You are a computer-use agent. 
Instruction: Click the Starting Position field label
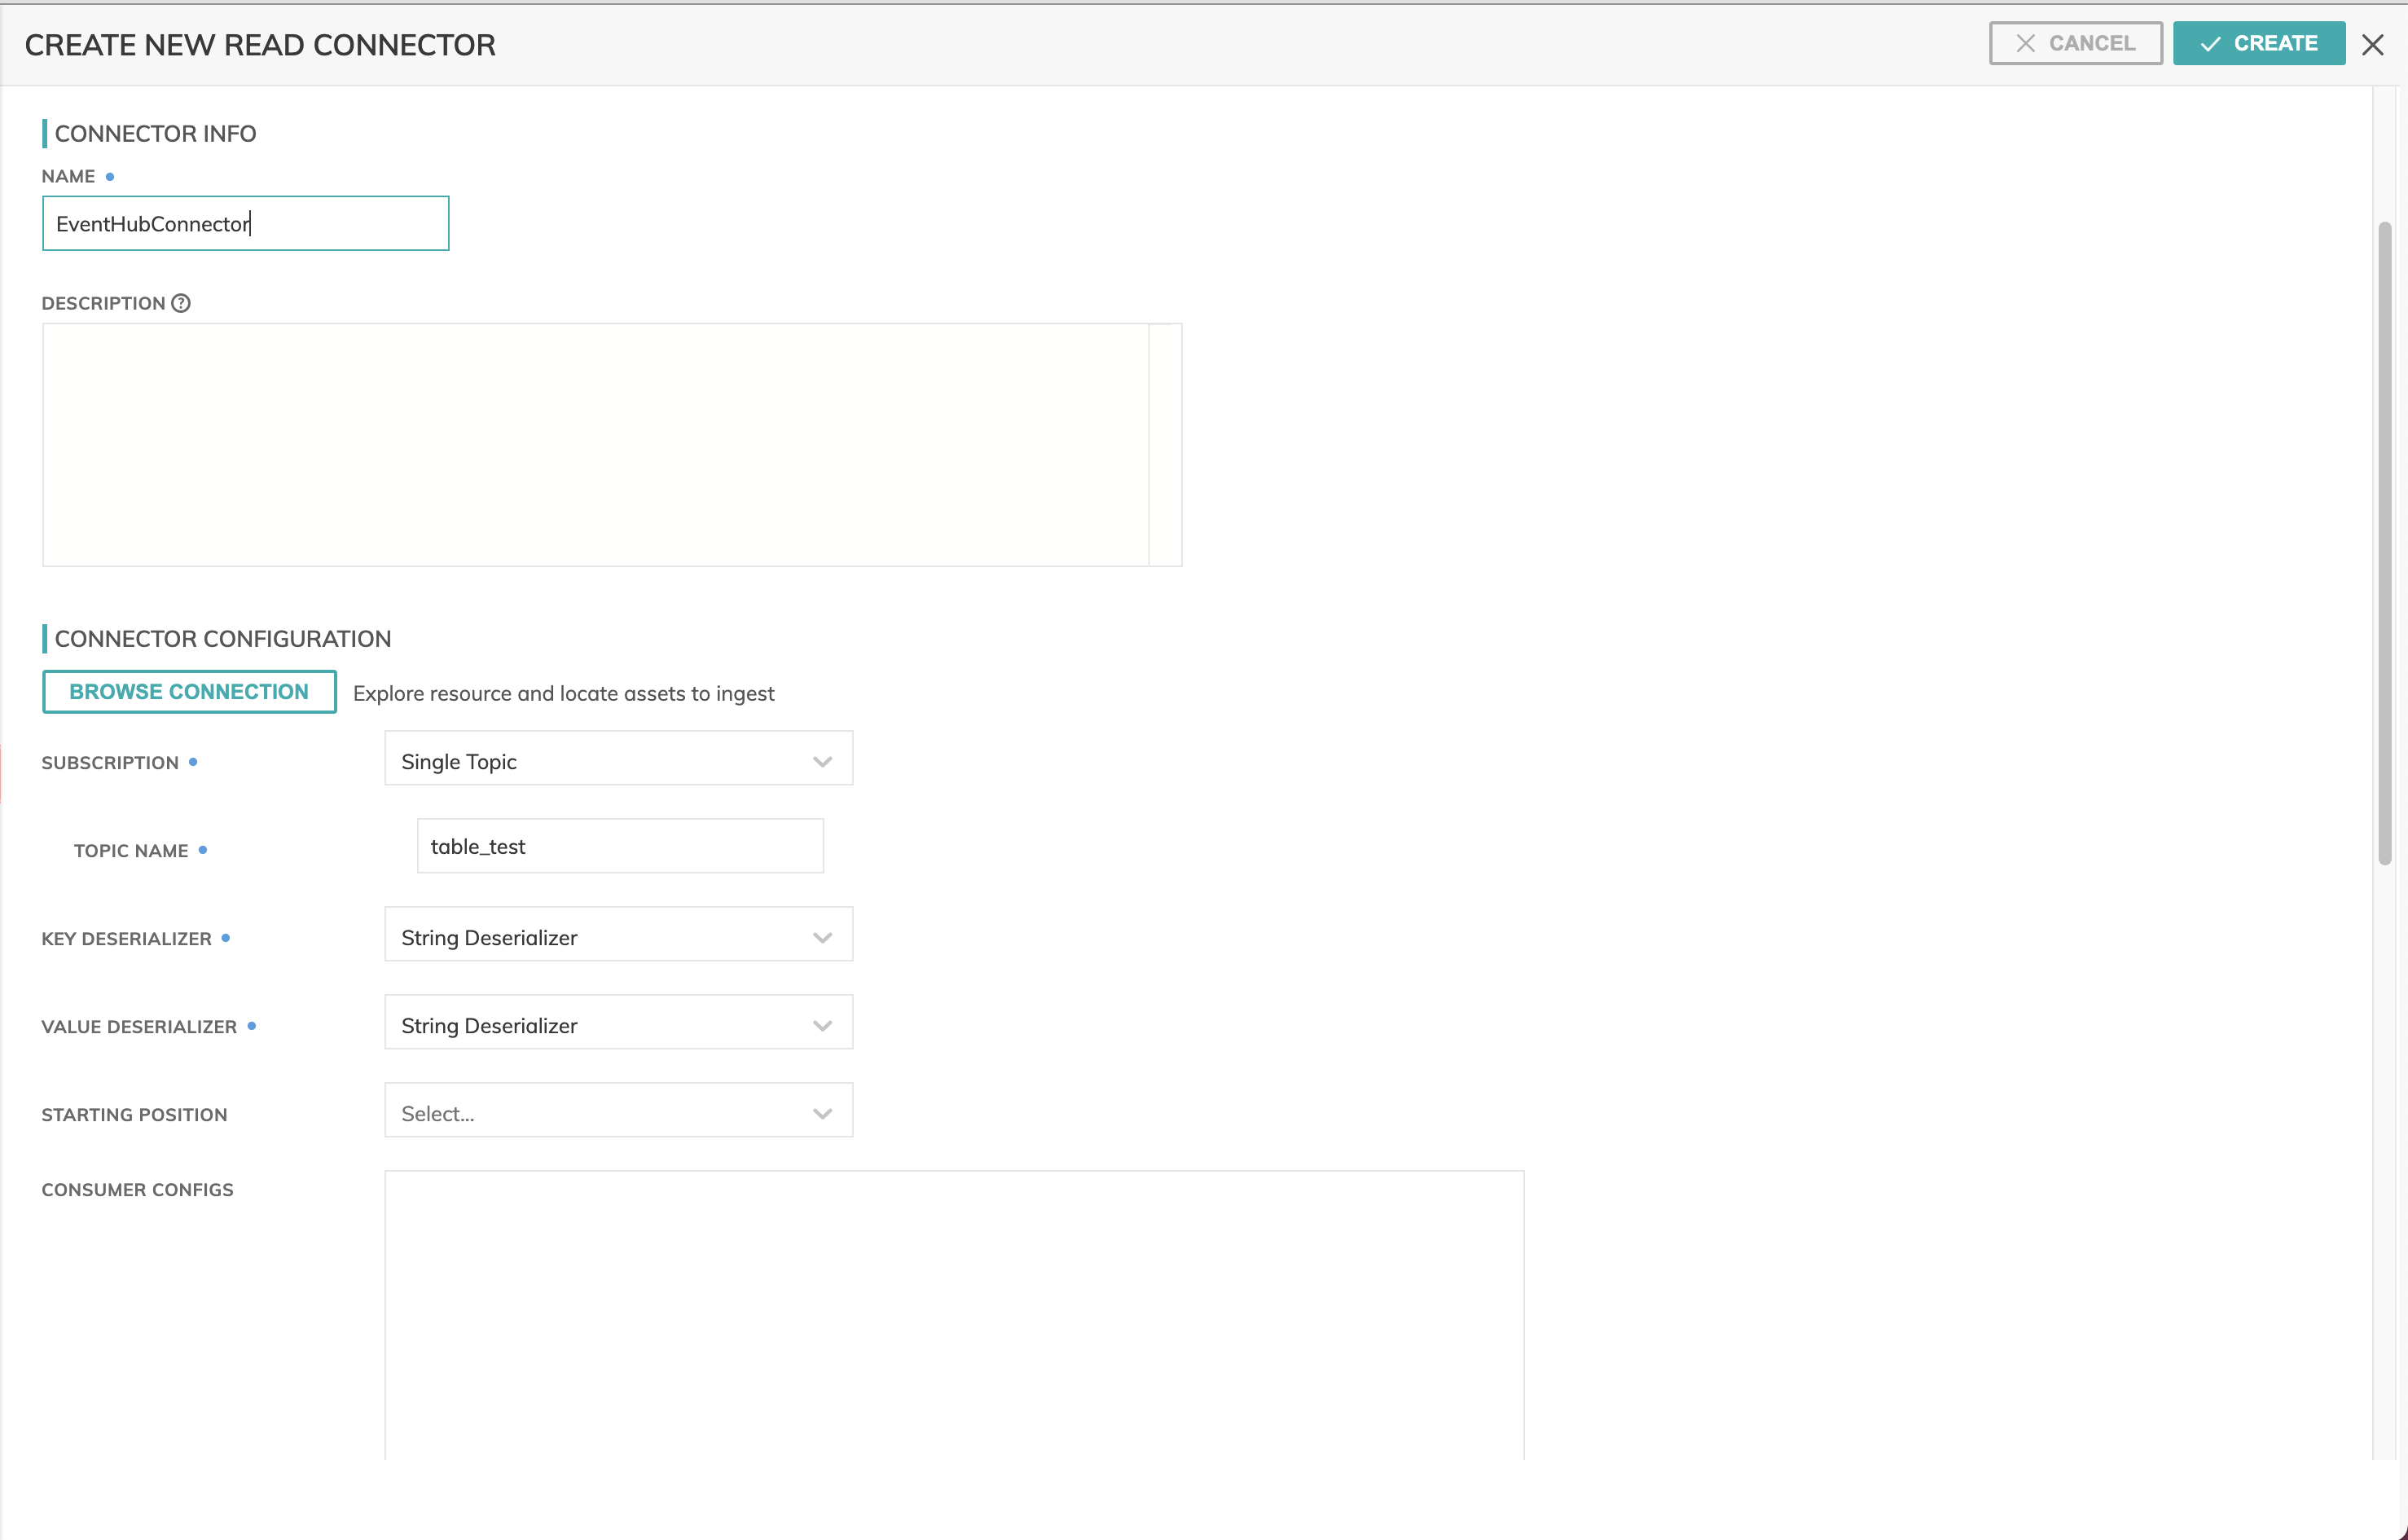point(134,1115)
